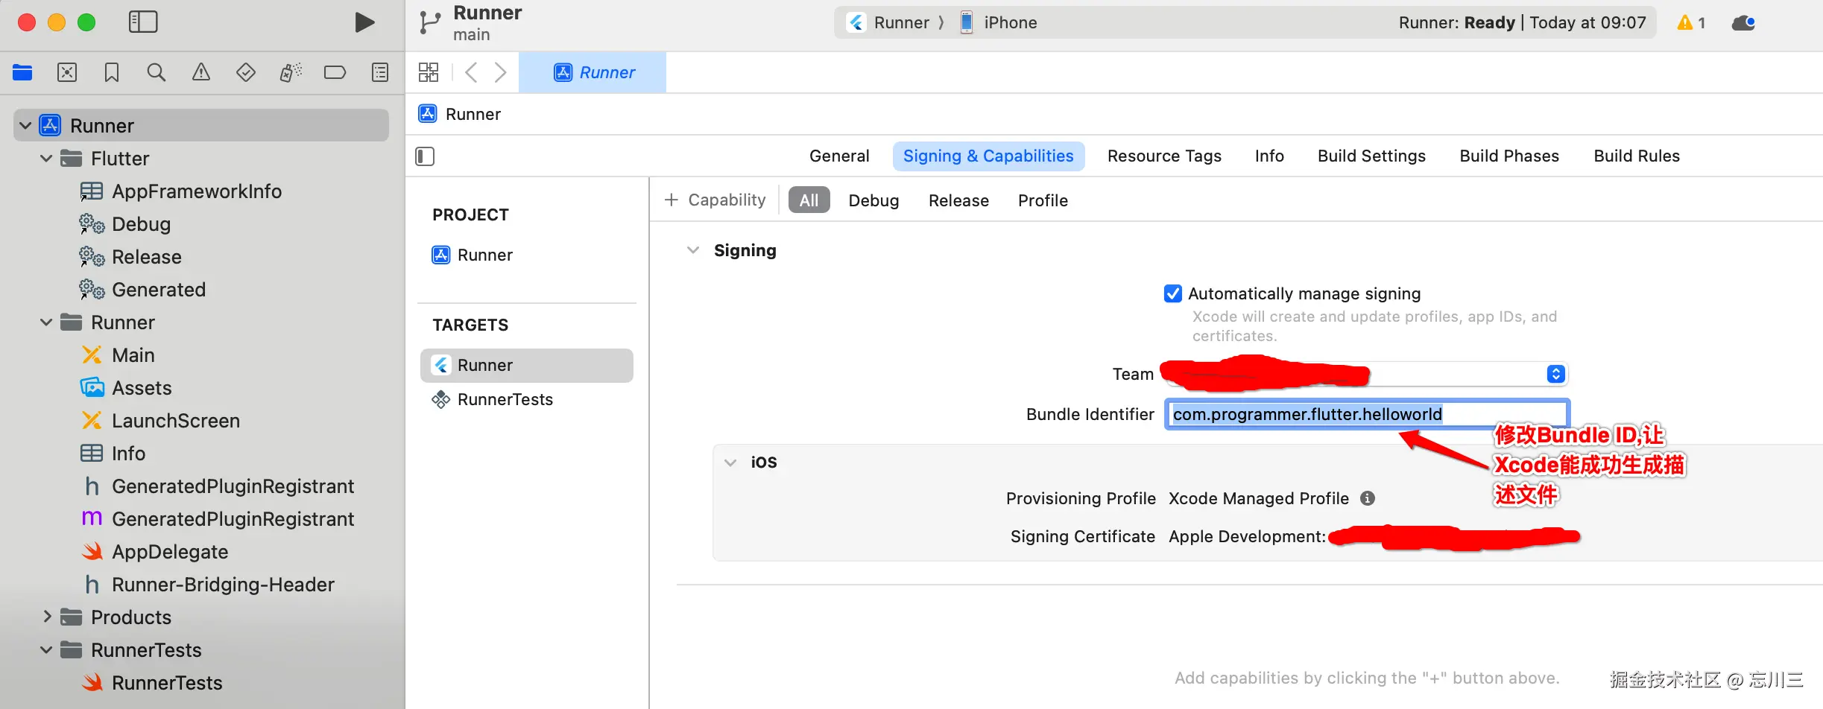Expand the Products folder
This screenshot has height=709, width=1823.
click(x=47, y=617)
